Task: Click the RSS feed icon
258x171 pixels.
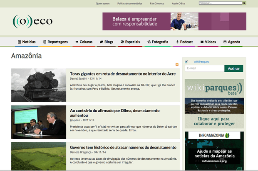Action: click(x=177, y=65)
